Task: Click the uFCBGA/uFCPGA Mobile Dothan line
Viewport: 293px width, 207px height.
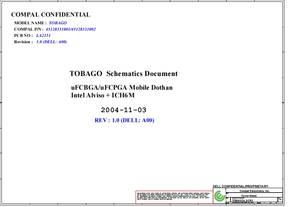Action: 122,88
